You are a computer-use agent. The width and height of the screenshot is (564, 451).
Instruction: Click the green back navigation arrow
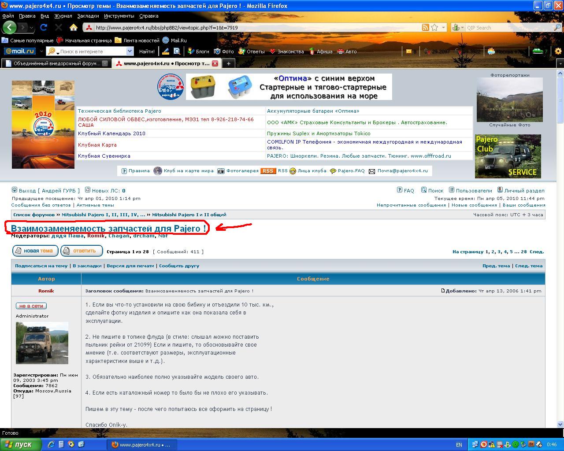coord(9,27)
